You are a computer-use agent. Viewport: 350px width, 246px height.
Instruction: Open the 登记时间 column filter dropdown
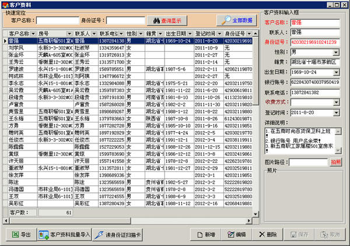(x=220, y=34)
